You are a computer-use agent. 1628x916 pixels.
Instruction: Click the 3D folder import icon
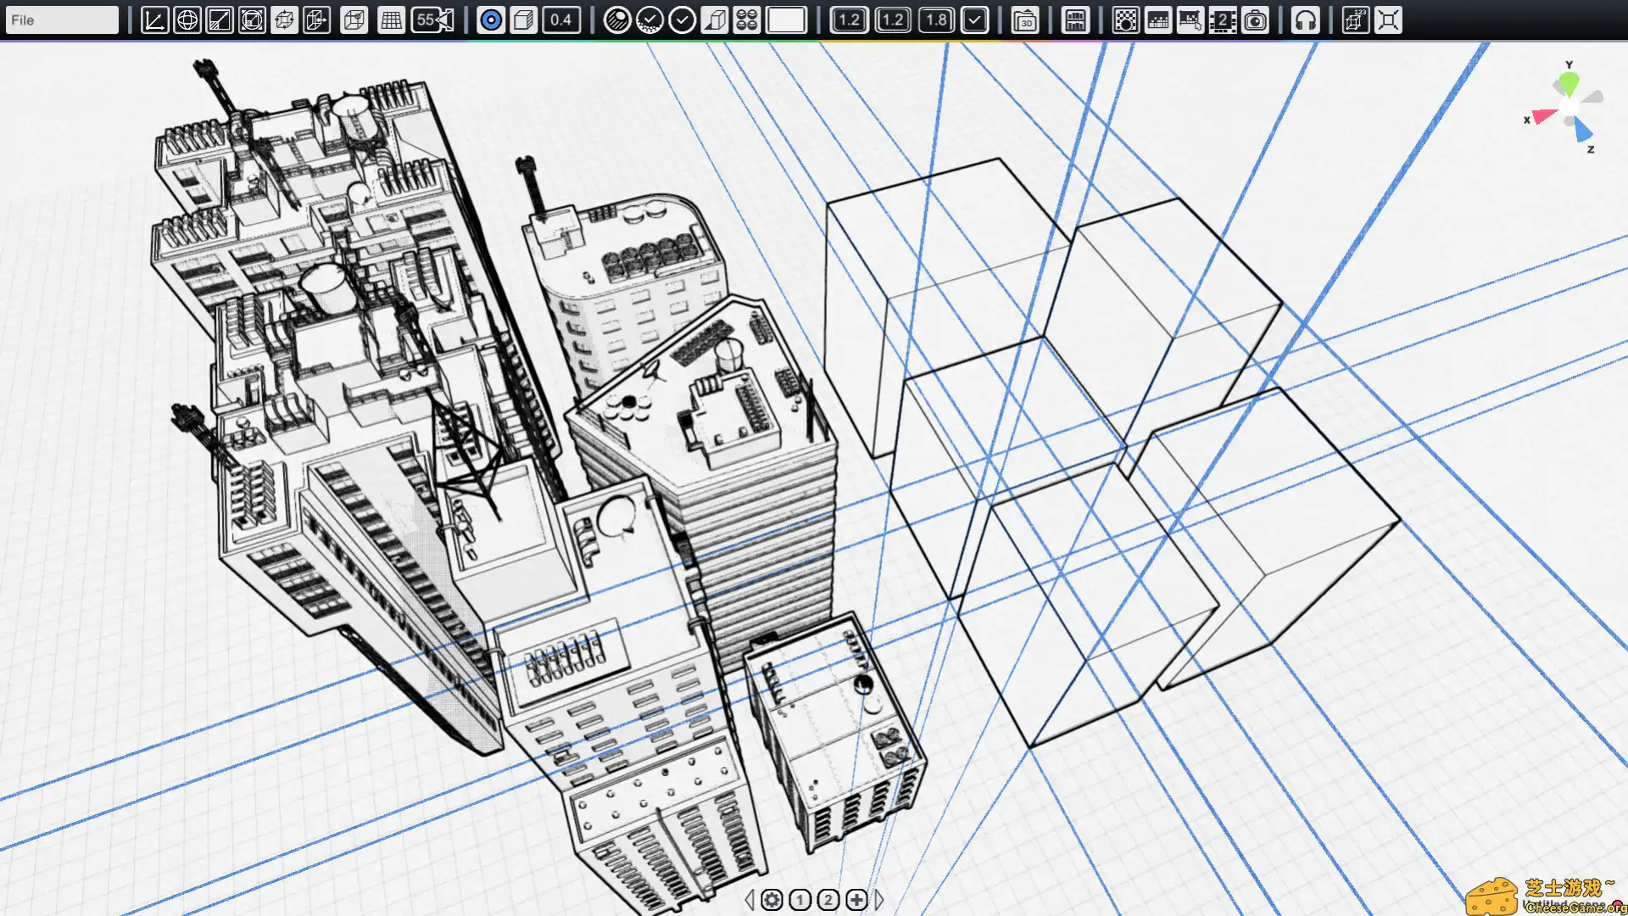click(x=1025, y=20)
